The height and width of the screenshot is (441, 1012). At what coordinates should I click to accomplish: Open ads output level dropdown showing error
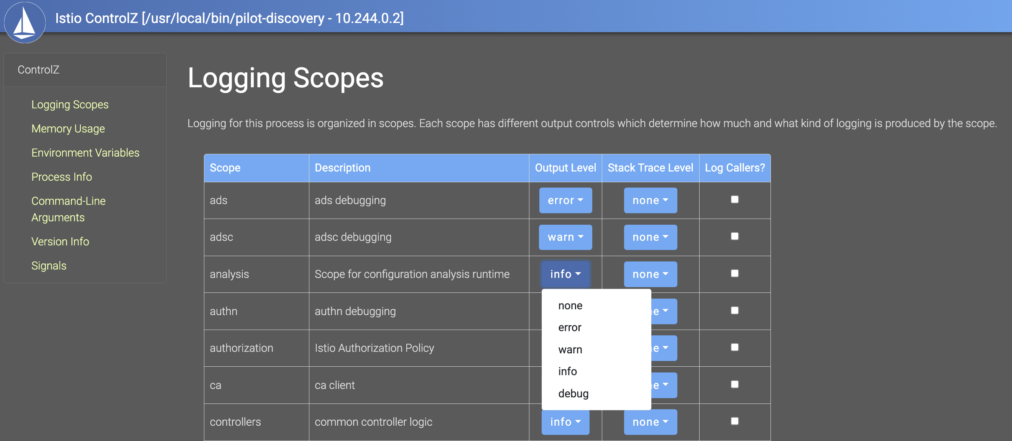[565, 200]
